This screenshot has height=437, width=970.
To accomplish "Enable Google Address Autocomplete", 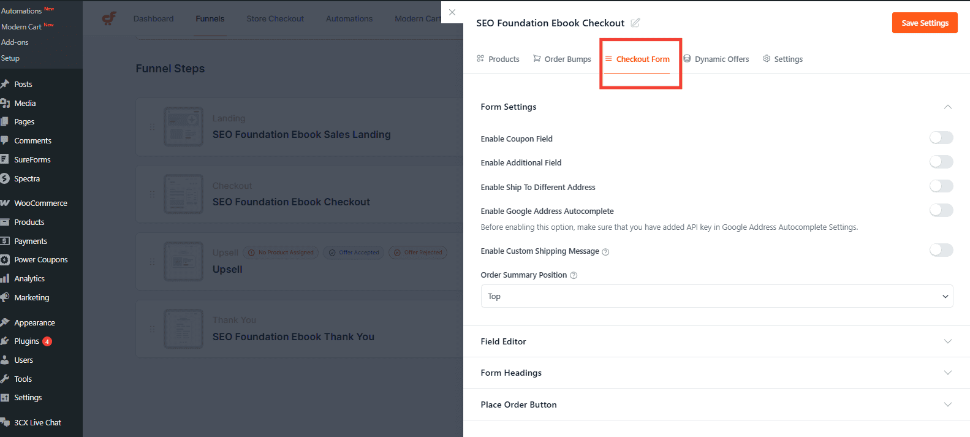I will 941,210.
